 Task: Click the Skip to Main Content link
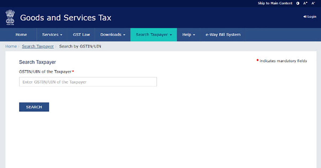tap(275, 3)
